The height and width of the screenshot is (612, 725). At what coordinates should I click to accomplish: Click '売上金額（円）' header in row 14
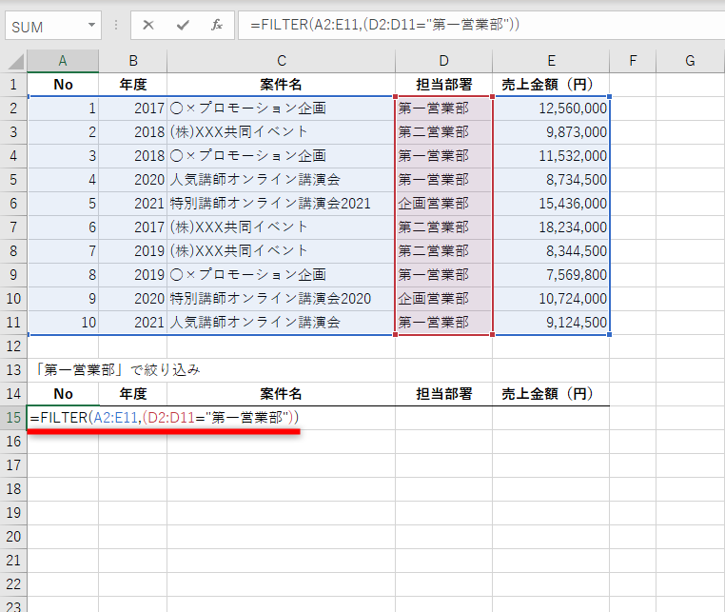pyautogui.click(x=551, y=394)
